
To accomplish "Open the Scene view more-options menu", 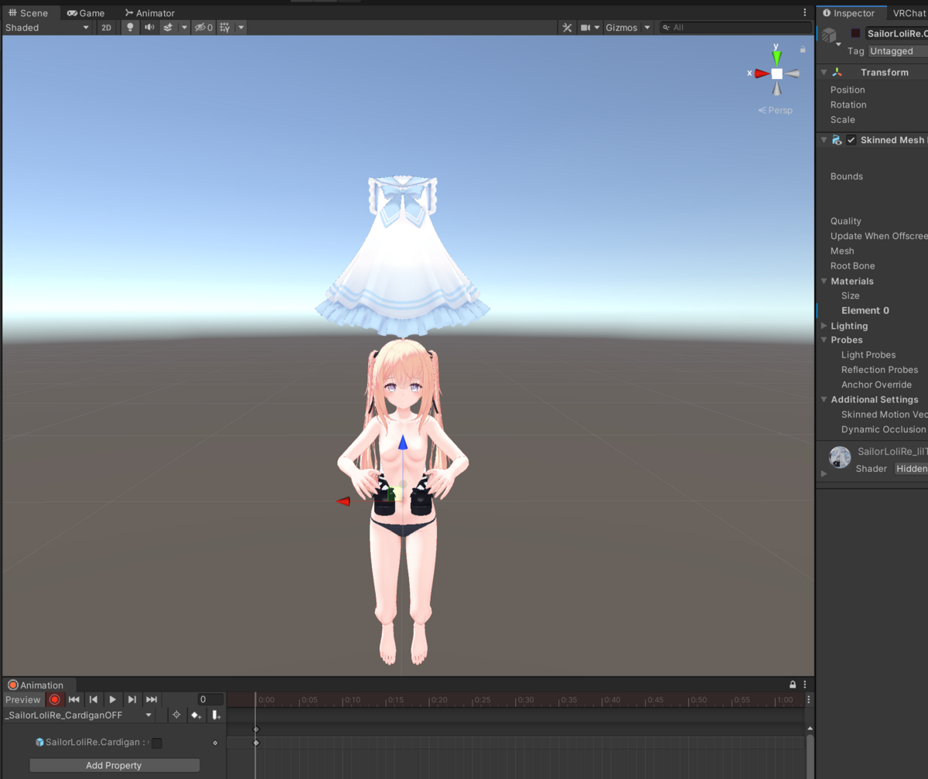I will coord(807,12).
